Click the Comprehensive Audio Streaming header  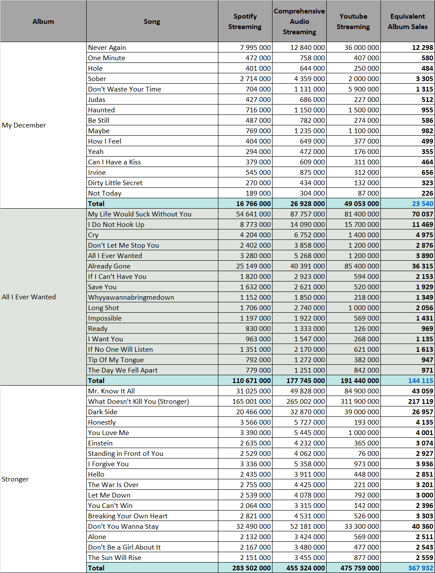[x=299, y=21]
